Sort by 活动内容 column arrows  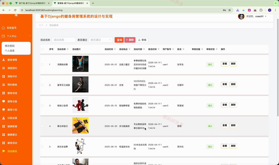pyautogui.click(x=144, y=49)
